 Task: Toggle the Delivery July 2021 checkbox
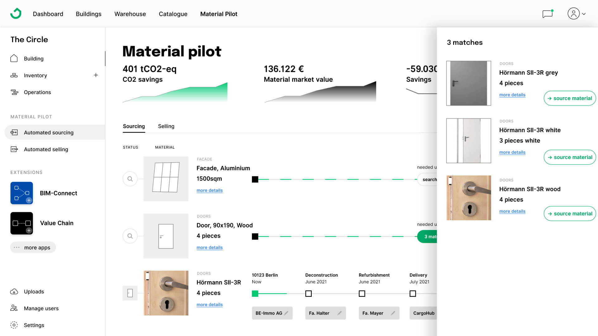[x=413, y=293]
